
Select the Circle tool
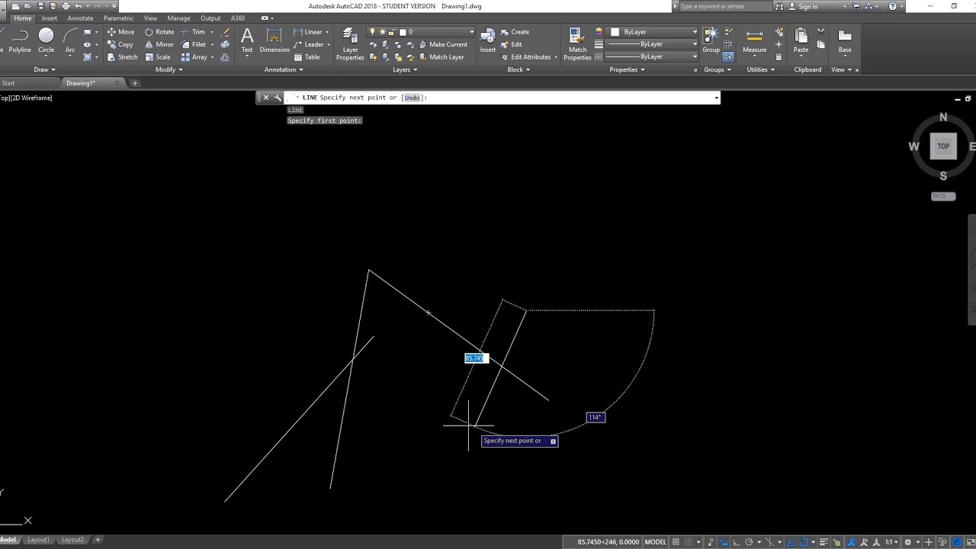tap(46, 41)
